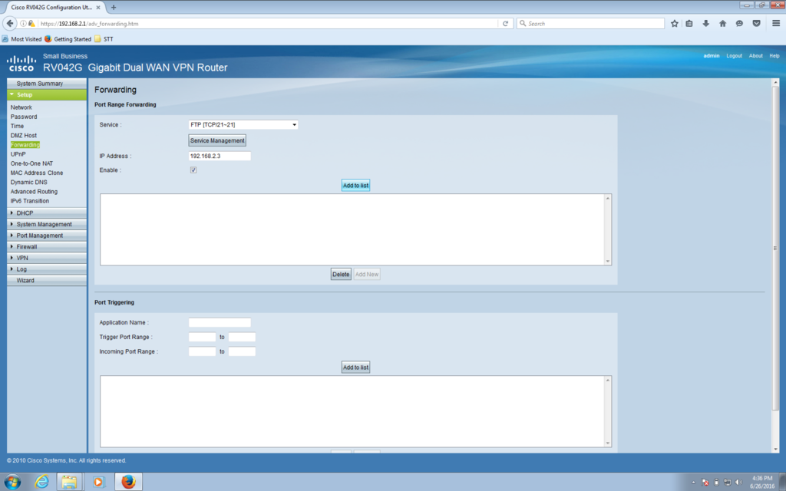786x491 pixels.
Task: Click the IP Address input field
Action: (x=220, y=156)
